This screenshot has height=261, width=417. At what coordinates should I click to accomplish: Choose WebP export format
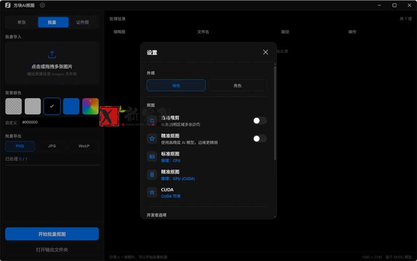tap(84, 146)
